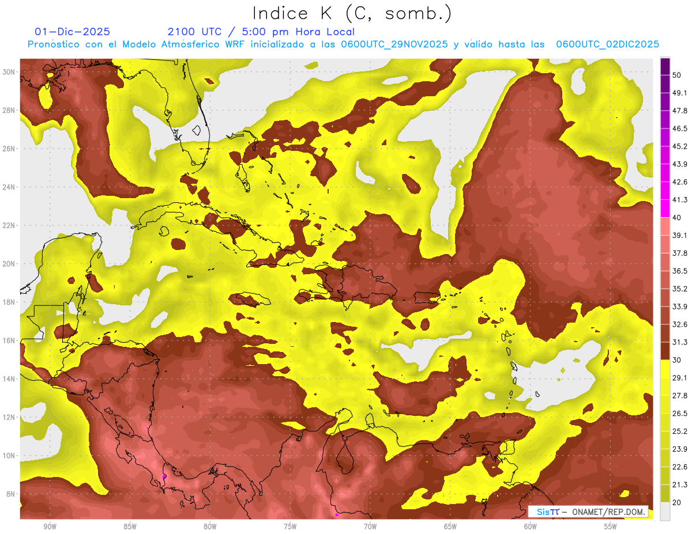The width and height of the screenshot is (692, 534).
Task: Click the 25.2 value on the color scale
Action: click(680, 431)
